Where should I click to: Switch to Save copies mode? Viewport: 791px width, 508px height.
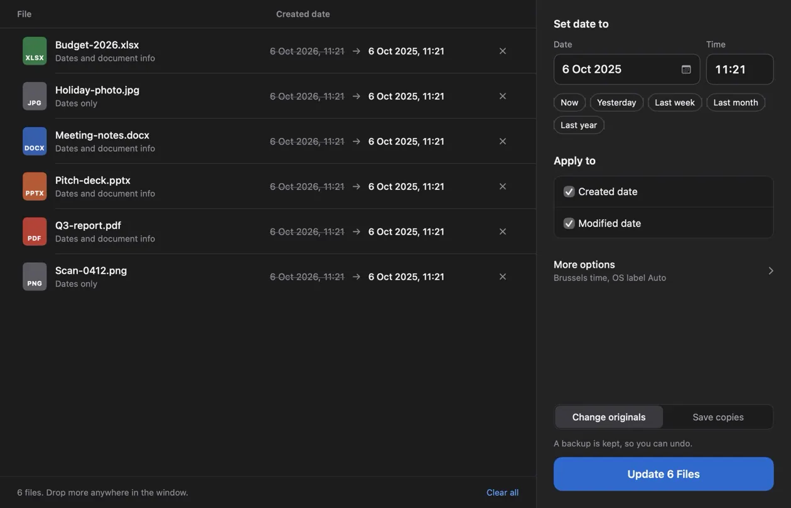pos(718,417)
